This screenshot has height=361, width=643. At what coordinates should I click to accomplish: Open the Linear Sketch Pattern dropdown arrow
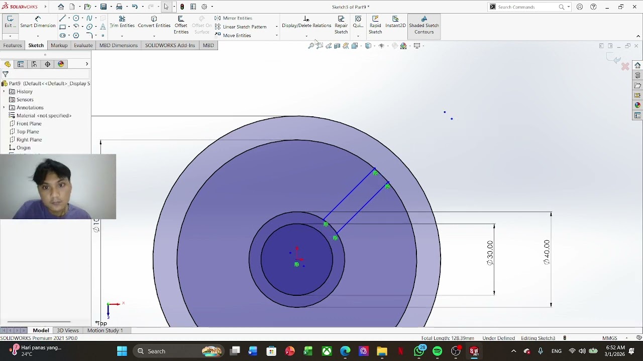(276, 27)
